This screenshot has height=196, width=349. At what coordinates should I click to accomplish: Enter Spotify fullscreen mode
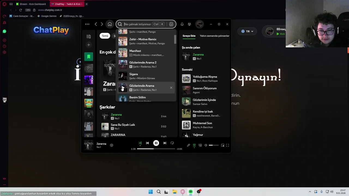pyautogui.click(x=228, y=145)
